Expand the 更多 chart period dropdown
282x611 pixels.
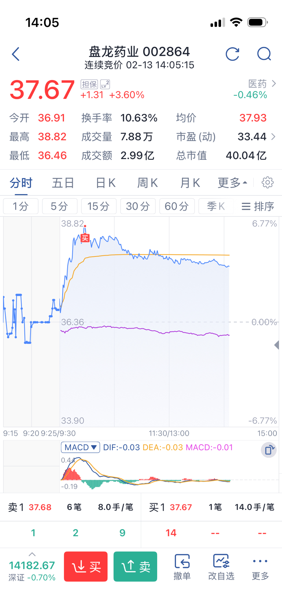point(232,183)
